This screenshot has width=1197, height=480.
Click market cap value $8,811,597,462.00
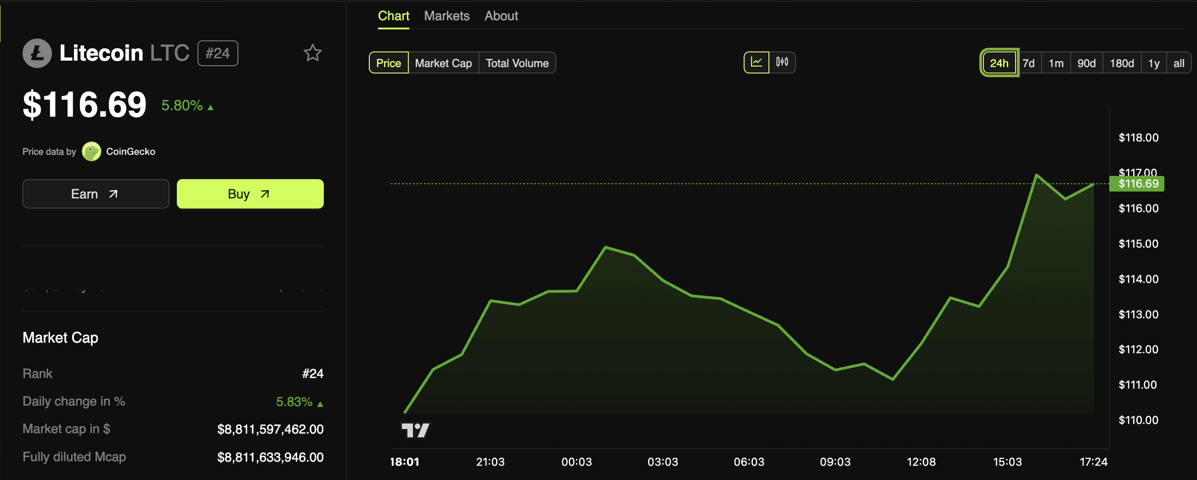pyautogui.click(x=271, y=429)
